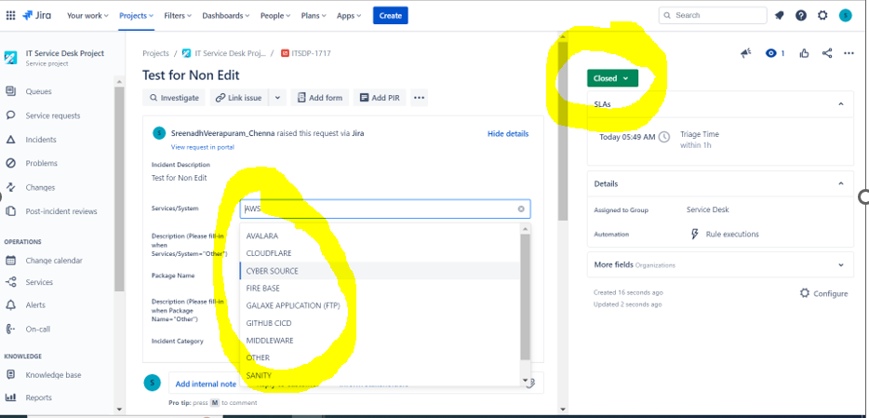Select CLOUDFLARE from the dropdown list

[380, 253]
